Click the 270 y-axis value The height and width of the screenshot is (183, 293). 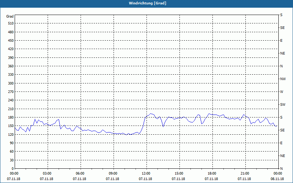pos(11,92)
